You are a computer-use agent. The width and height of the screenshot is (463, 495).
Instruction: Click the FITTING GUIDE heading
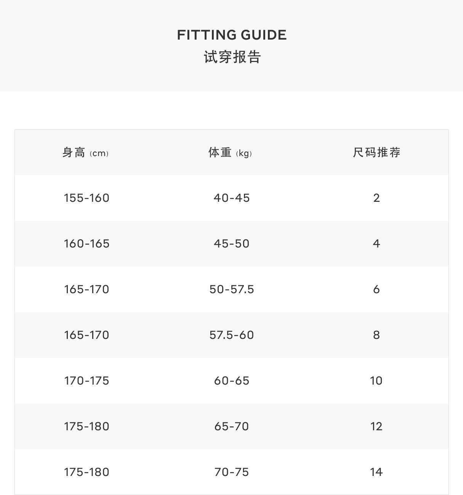click(x=232, y=35)
